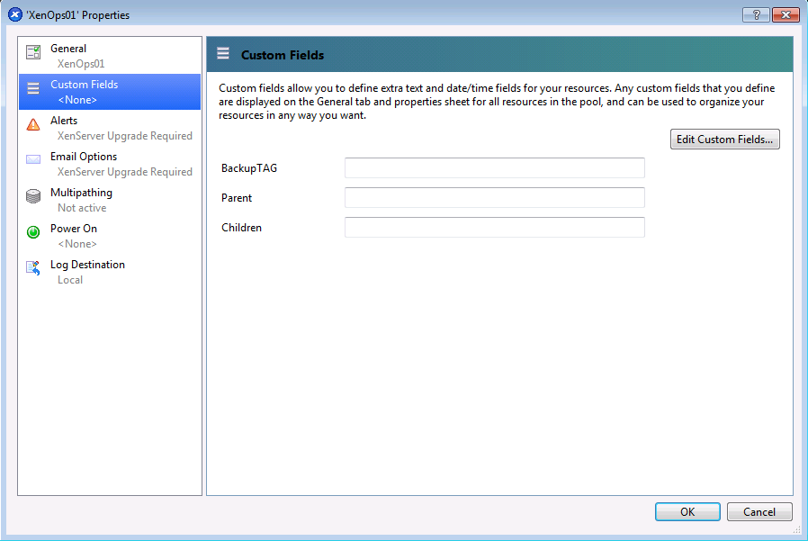808x541 pixels.
Task: Open the General tab
Action: (x=110, y=56)
